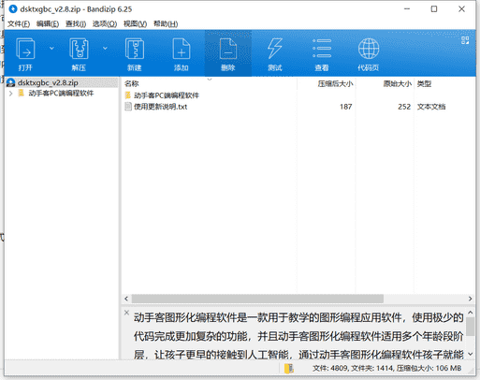Expand the dropdown arrow next to 解压

click(x=105, y=48)
